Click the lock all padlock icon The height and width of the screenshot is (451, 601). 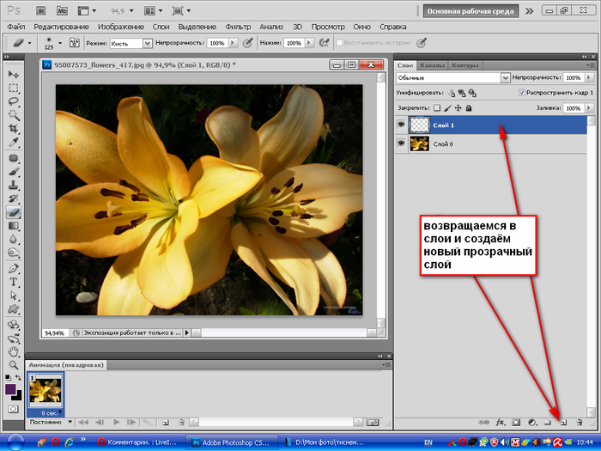469,108
